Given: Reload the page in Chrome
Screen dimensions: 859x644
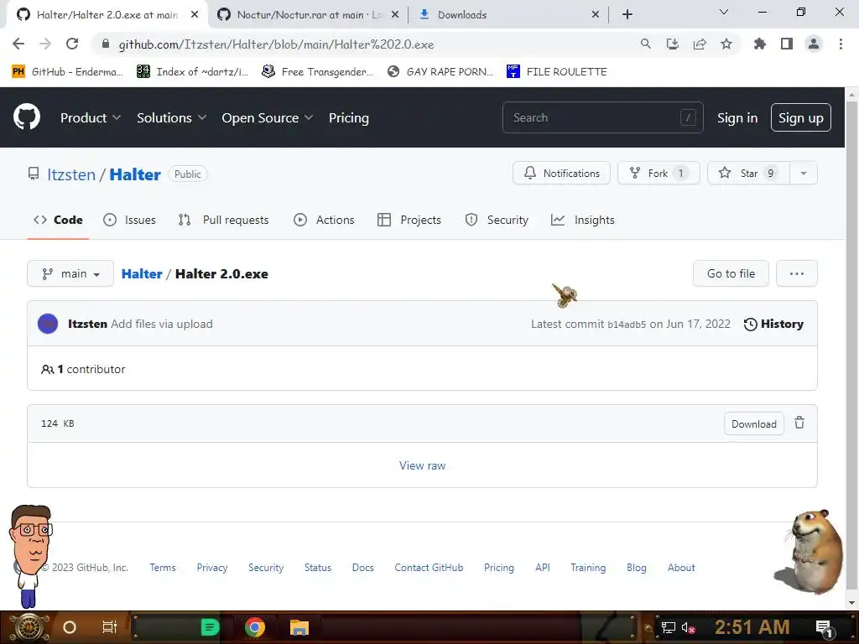Looking at the screenshot, I should pyautogui.click(x=72, y=44).
